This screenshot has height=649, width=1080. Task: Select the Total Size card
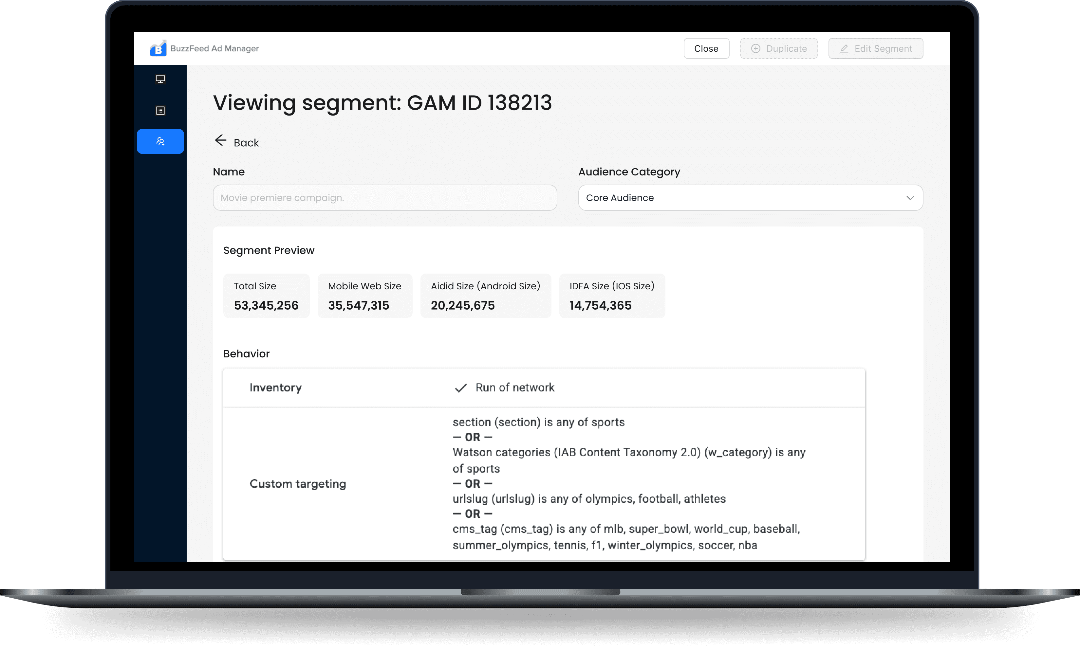pyautogui.click(x=266, y=296)
